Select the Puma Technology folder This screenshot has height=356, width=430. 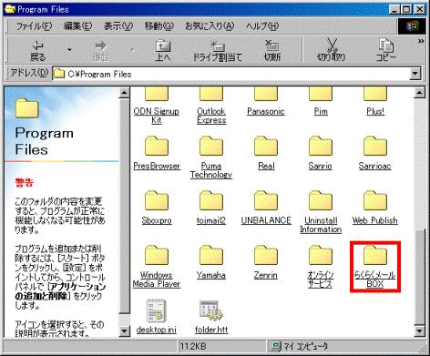click(x=211, y=158)
